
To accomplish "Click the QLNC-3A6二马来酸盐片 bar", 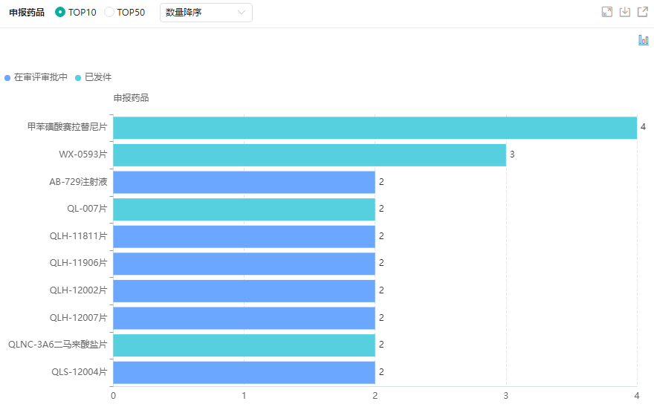I will coord(244,345).
